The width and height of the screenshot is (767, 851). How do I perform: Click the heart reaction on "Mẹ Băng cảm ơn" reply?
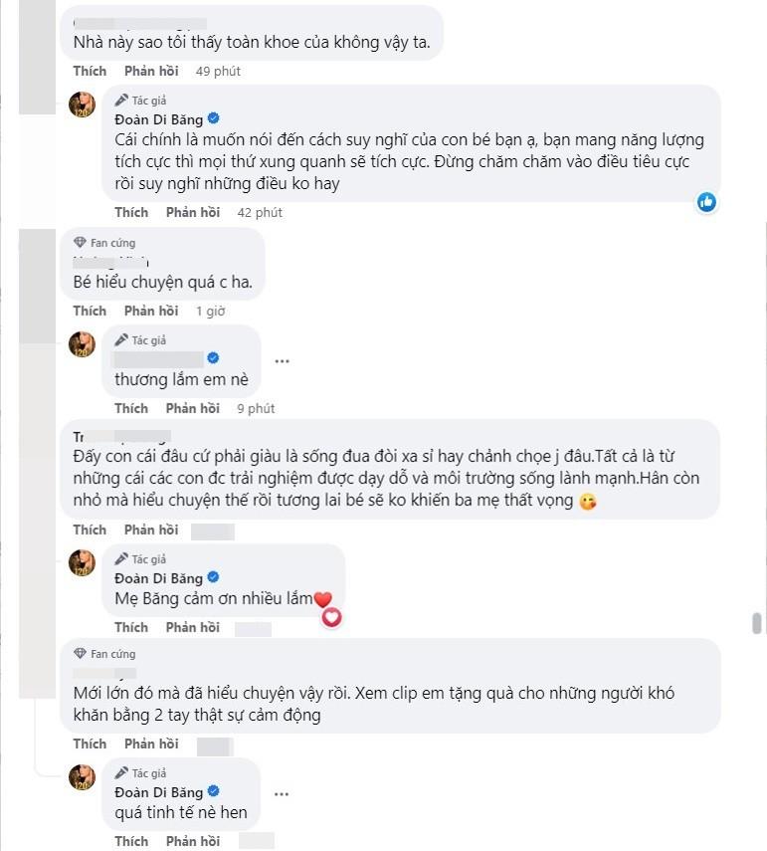332,618
